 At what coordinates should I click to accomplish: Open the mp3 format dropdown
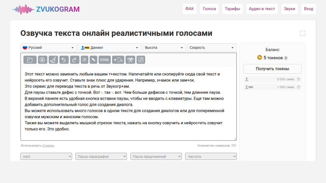[46, 156]
